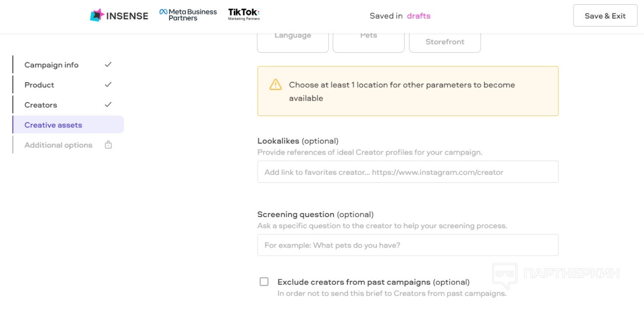644x315 pixels.
Task: Switch to the Creators step
Action: tap(41, 105)
